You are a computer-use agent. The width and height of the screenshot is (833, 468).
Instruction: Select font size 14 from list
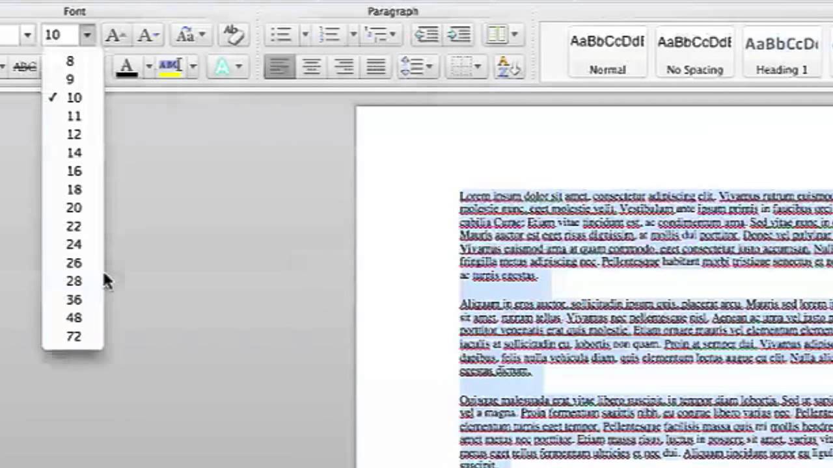[73, 153]
